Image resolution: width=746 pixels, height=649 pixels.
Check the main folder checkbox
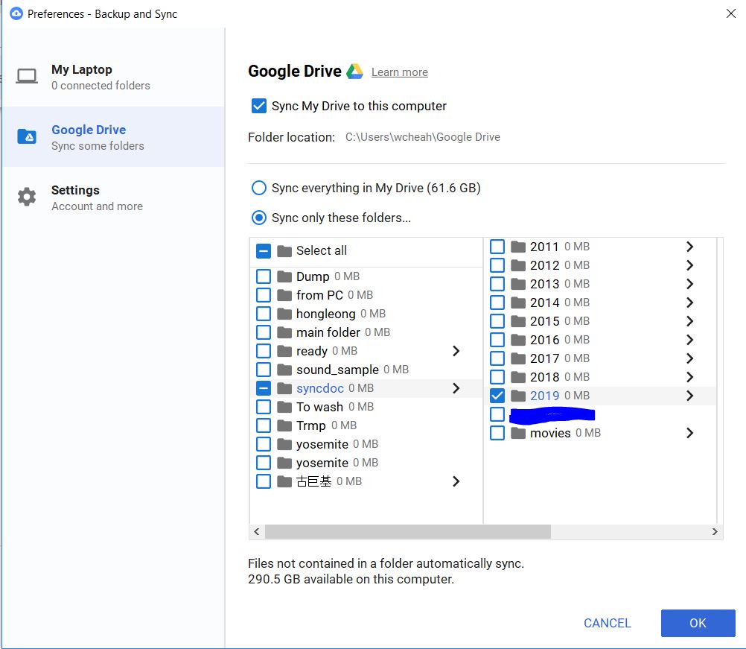click(x=264, y=332)
